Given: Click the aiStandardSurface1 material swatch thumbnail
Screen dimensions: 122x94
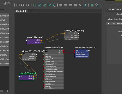Looking at the screenshot, I should pyautogui.click(x=46, y=51).
